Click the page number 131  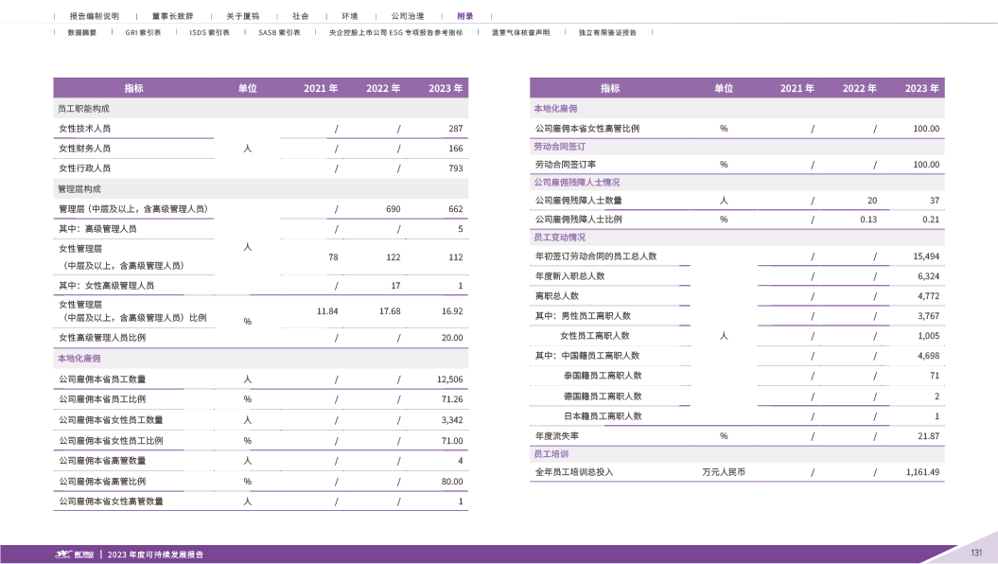click(x=977, y=553)
